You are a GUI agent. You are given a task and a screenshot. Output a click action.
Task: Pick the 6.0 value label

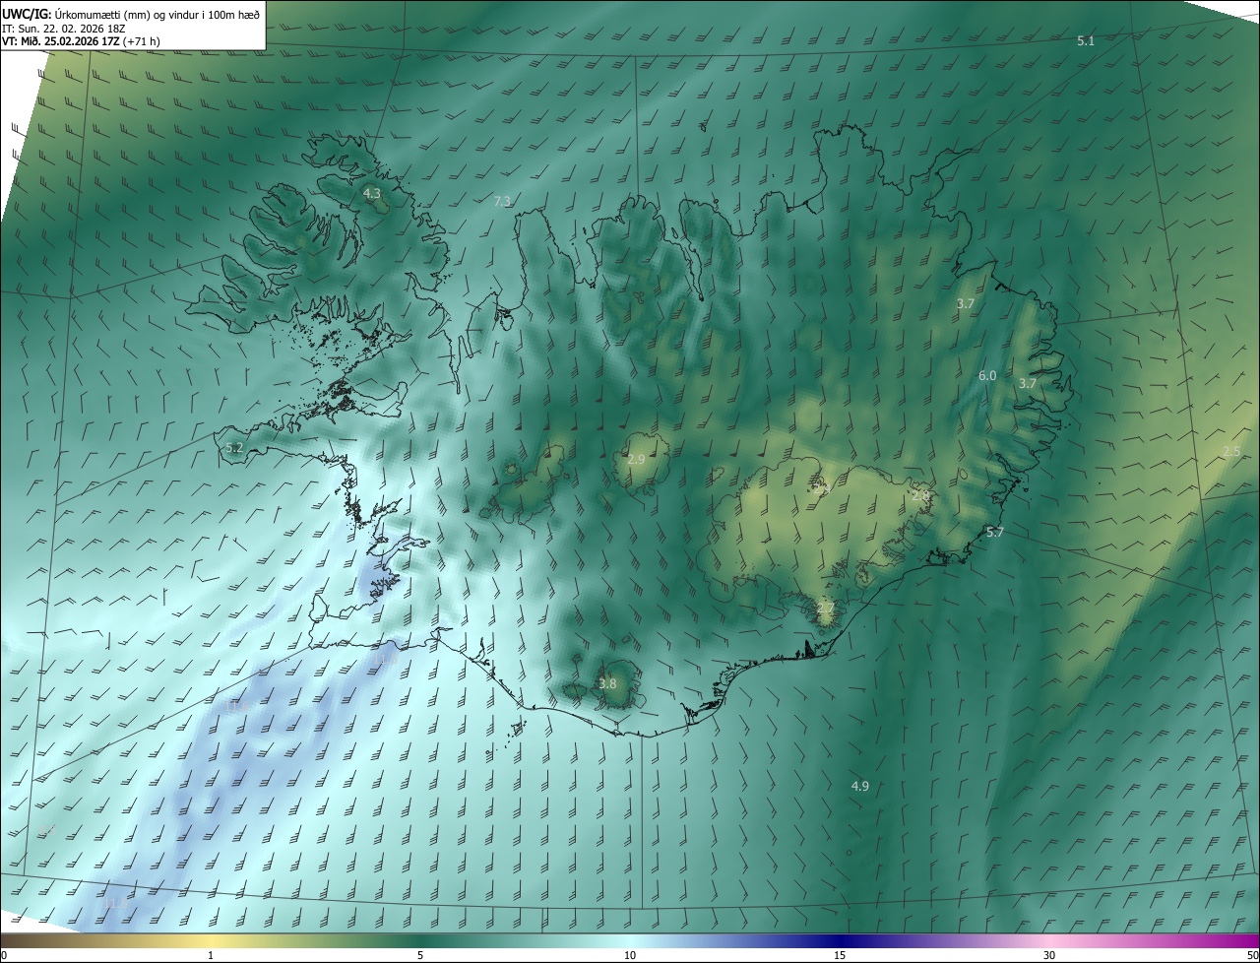tap(987, 376)
